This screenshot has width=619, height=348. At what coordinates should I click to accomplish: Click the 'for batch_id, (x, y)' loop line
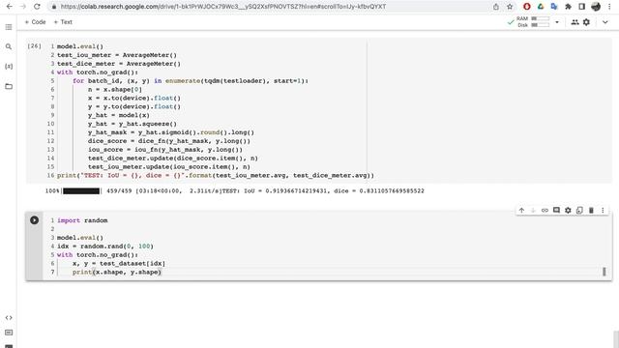191,81
